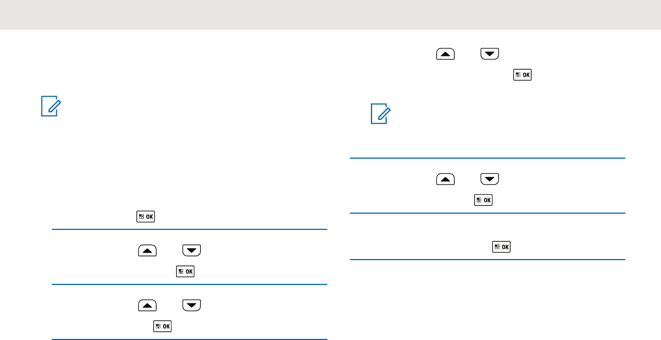Click the gray header band at page top
This screenshot has width=661, height=340.
click(x=330, y=15)
